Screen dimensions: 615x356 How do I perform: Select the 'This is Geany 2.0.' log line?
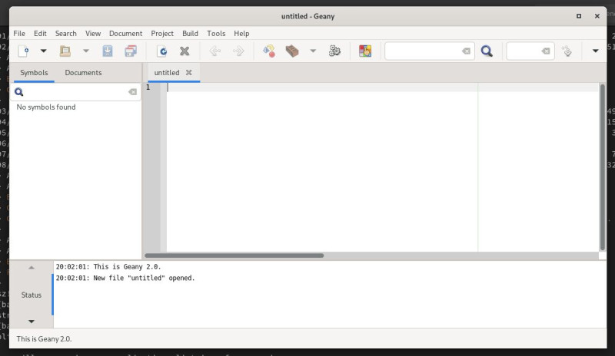(x=108, y=267)
